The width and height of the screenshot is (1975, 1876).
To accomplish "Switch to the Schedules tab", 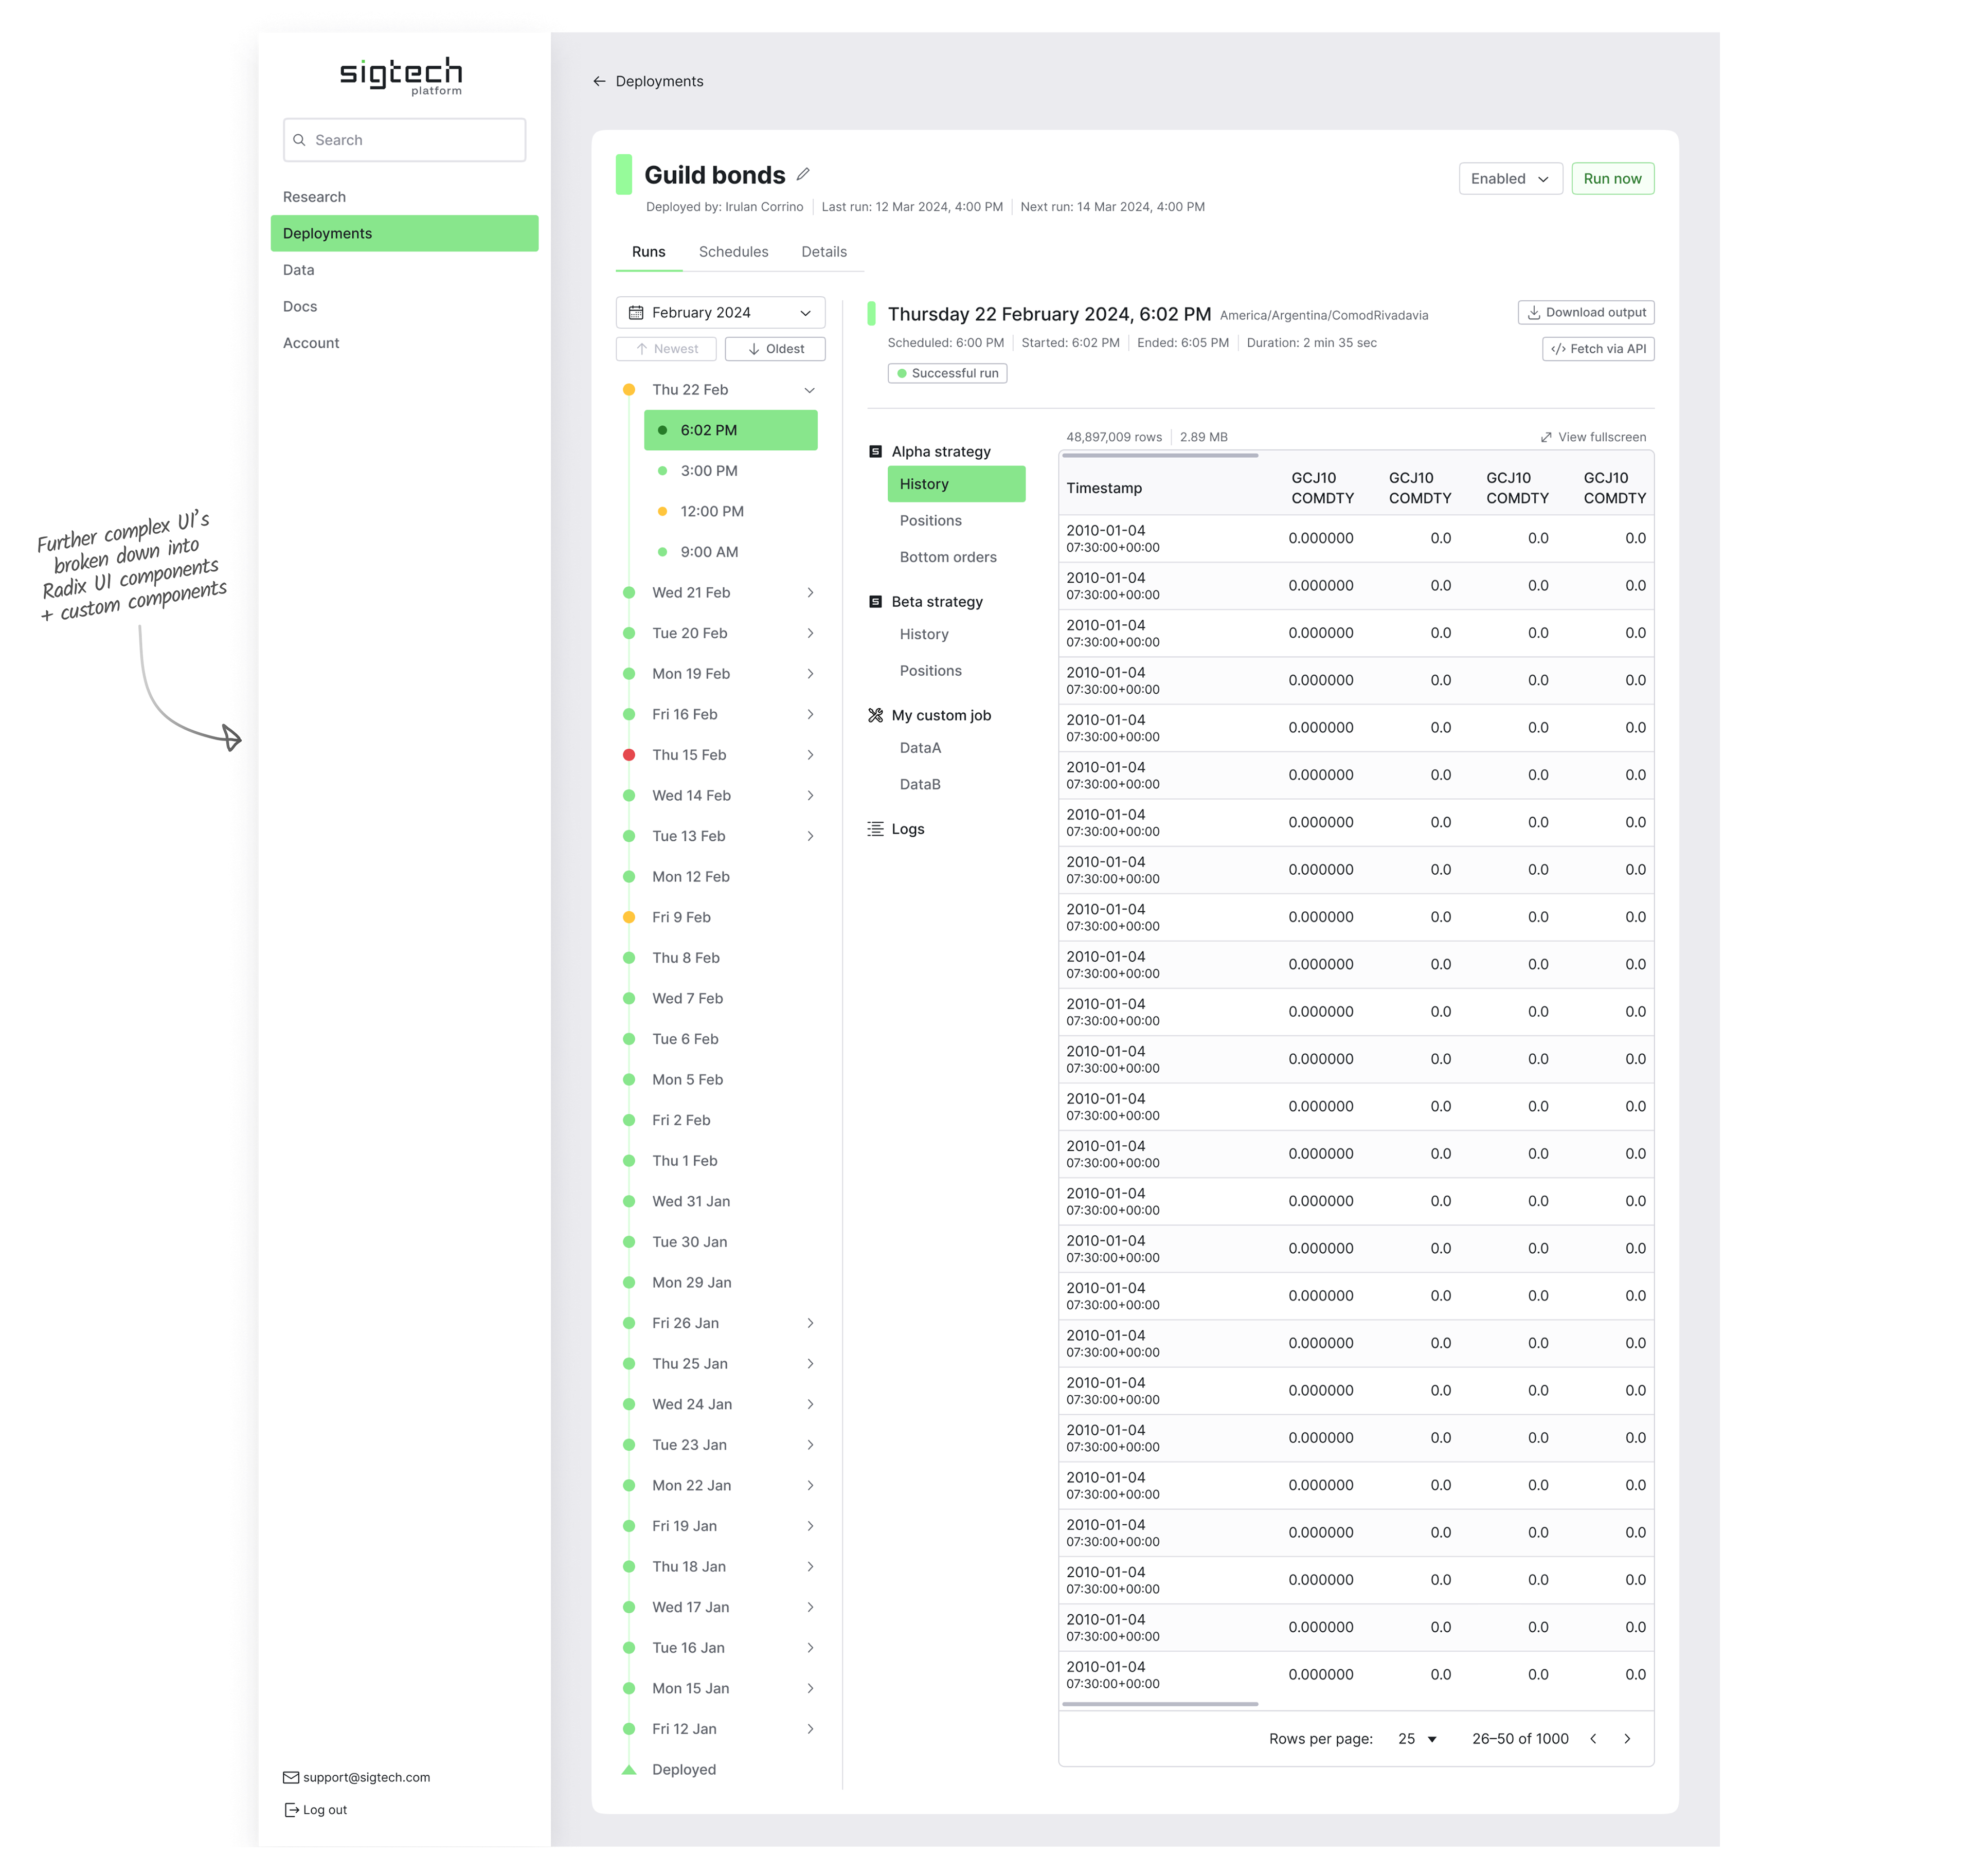I will tap(733, 252).
